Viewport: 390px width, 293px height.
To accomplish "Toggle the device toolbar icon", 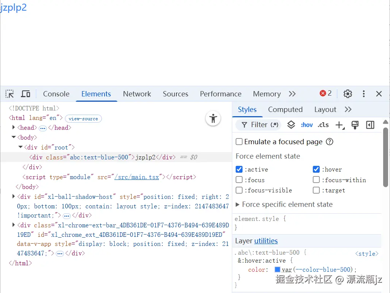I will (x=25, y=94).
